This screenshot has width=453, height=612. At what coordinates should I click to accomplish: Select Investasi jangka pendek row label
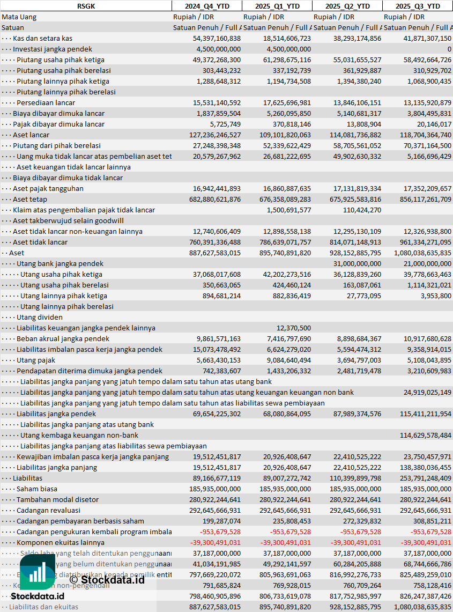(x=53, y=49)
